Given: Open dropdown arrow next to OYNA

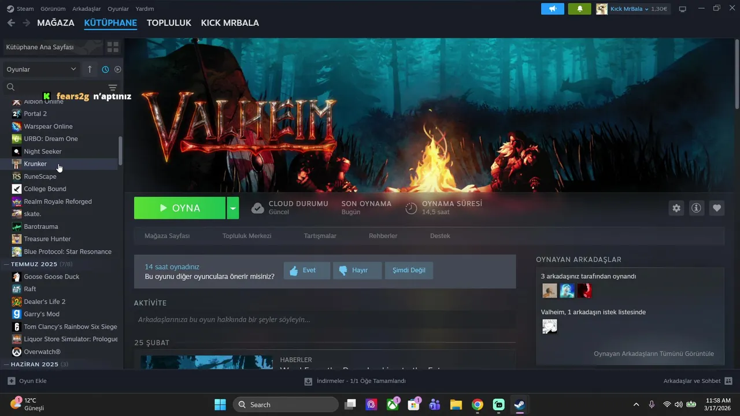Looking at the screenshot, I should tap(232, 208).
